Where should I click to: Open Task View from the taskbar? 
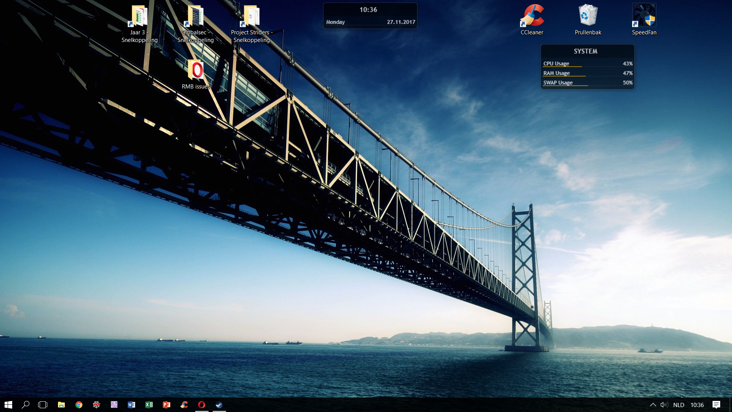point(43,405)
